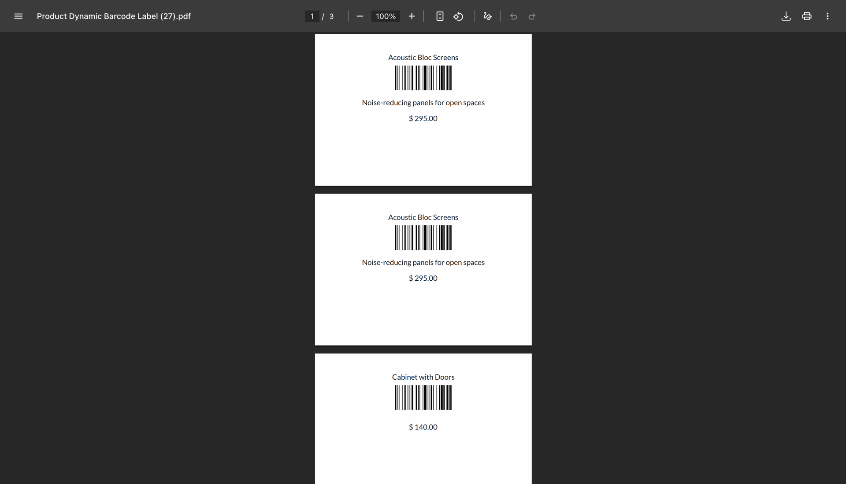Click the total page count 3
Screen dimensions: 846x484
pos(331,16)
